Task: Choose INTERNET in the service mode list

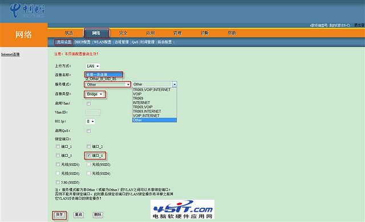Action: click(141, 103)
